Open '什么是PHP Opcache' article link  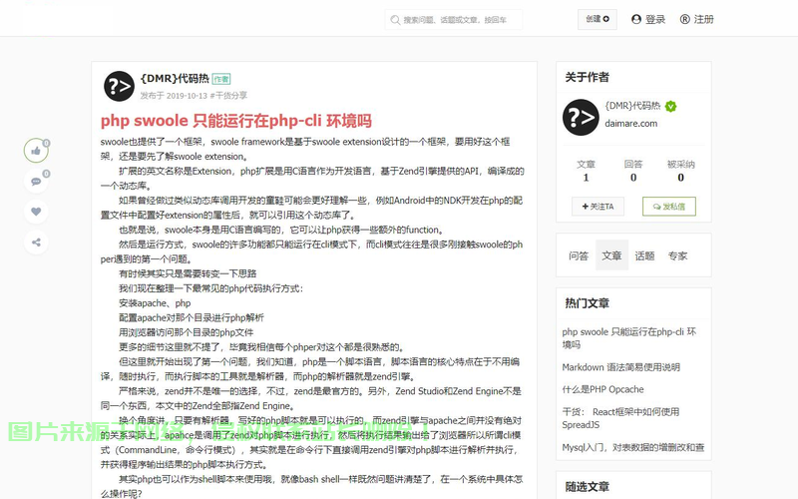pos(602,389)
